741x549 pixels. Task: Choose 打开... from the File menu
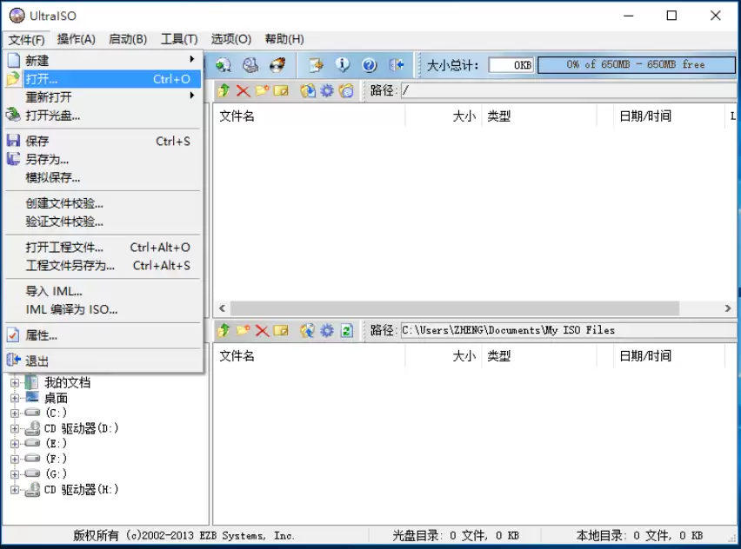[103, 79]
